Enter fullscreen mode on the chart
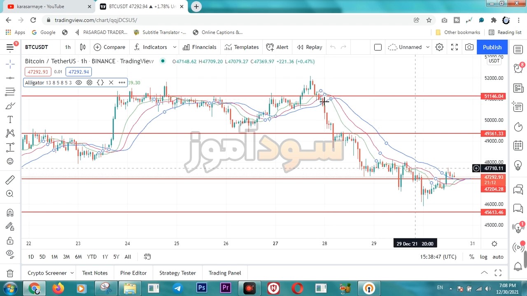Screen dimensions: 527x296 [454, 47]
